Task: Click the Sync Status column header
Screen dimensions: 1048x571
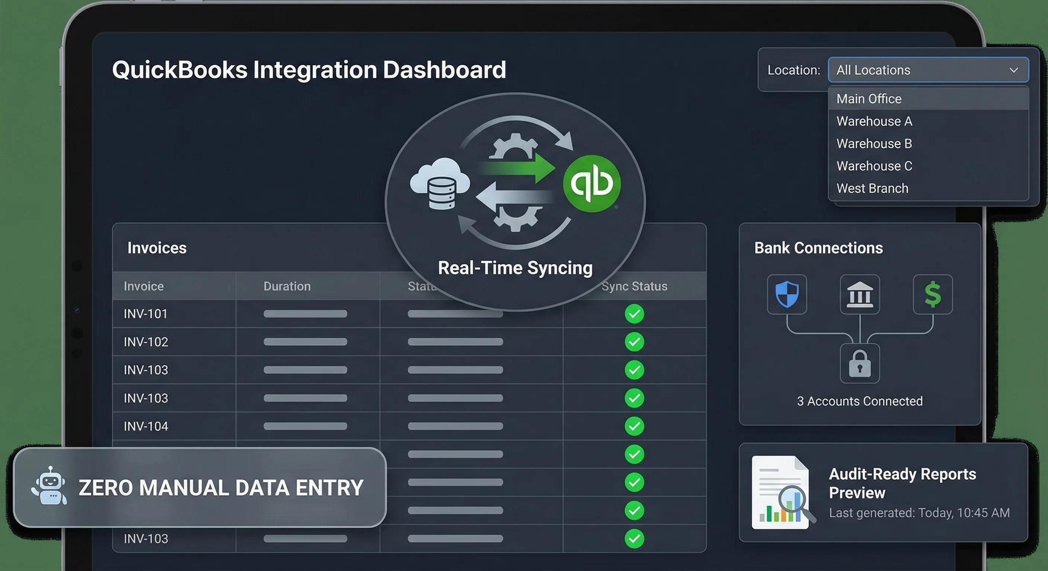Action: 634,286
